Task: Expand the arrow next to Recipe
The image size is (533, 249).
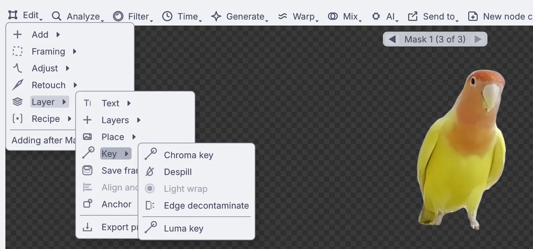Action: pyautogui.click(x=69, y=119)
